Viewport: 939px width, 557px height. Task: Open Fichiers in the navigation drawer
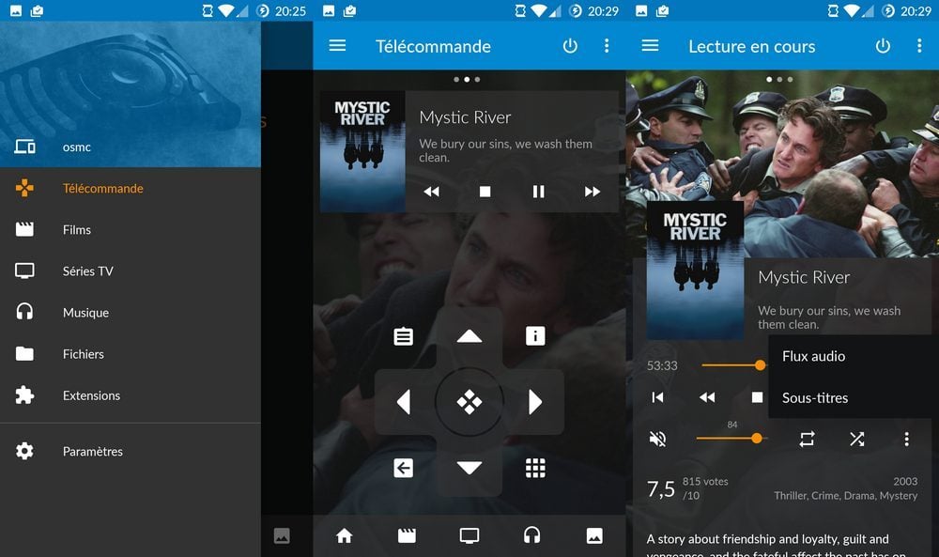point(130,354)
